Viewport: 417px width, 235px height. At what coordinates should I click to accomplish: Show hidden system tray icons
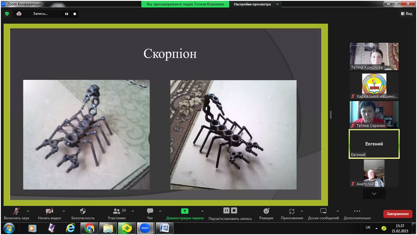(x=376, y=228)
